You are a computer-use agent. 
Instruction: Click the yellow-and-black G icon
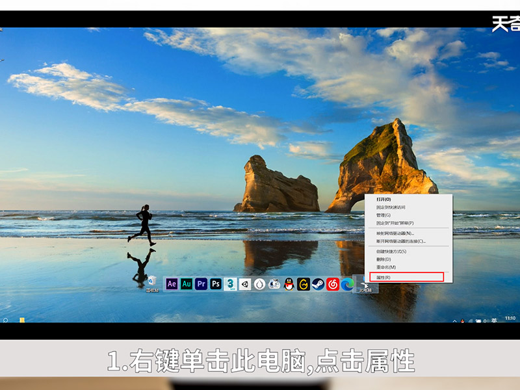point(304,284)
